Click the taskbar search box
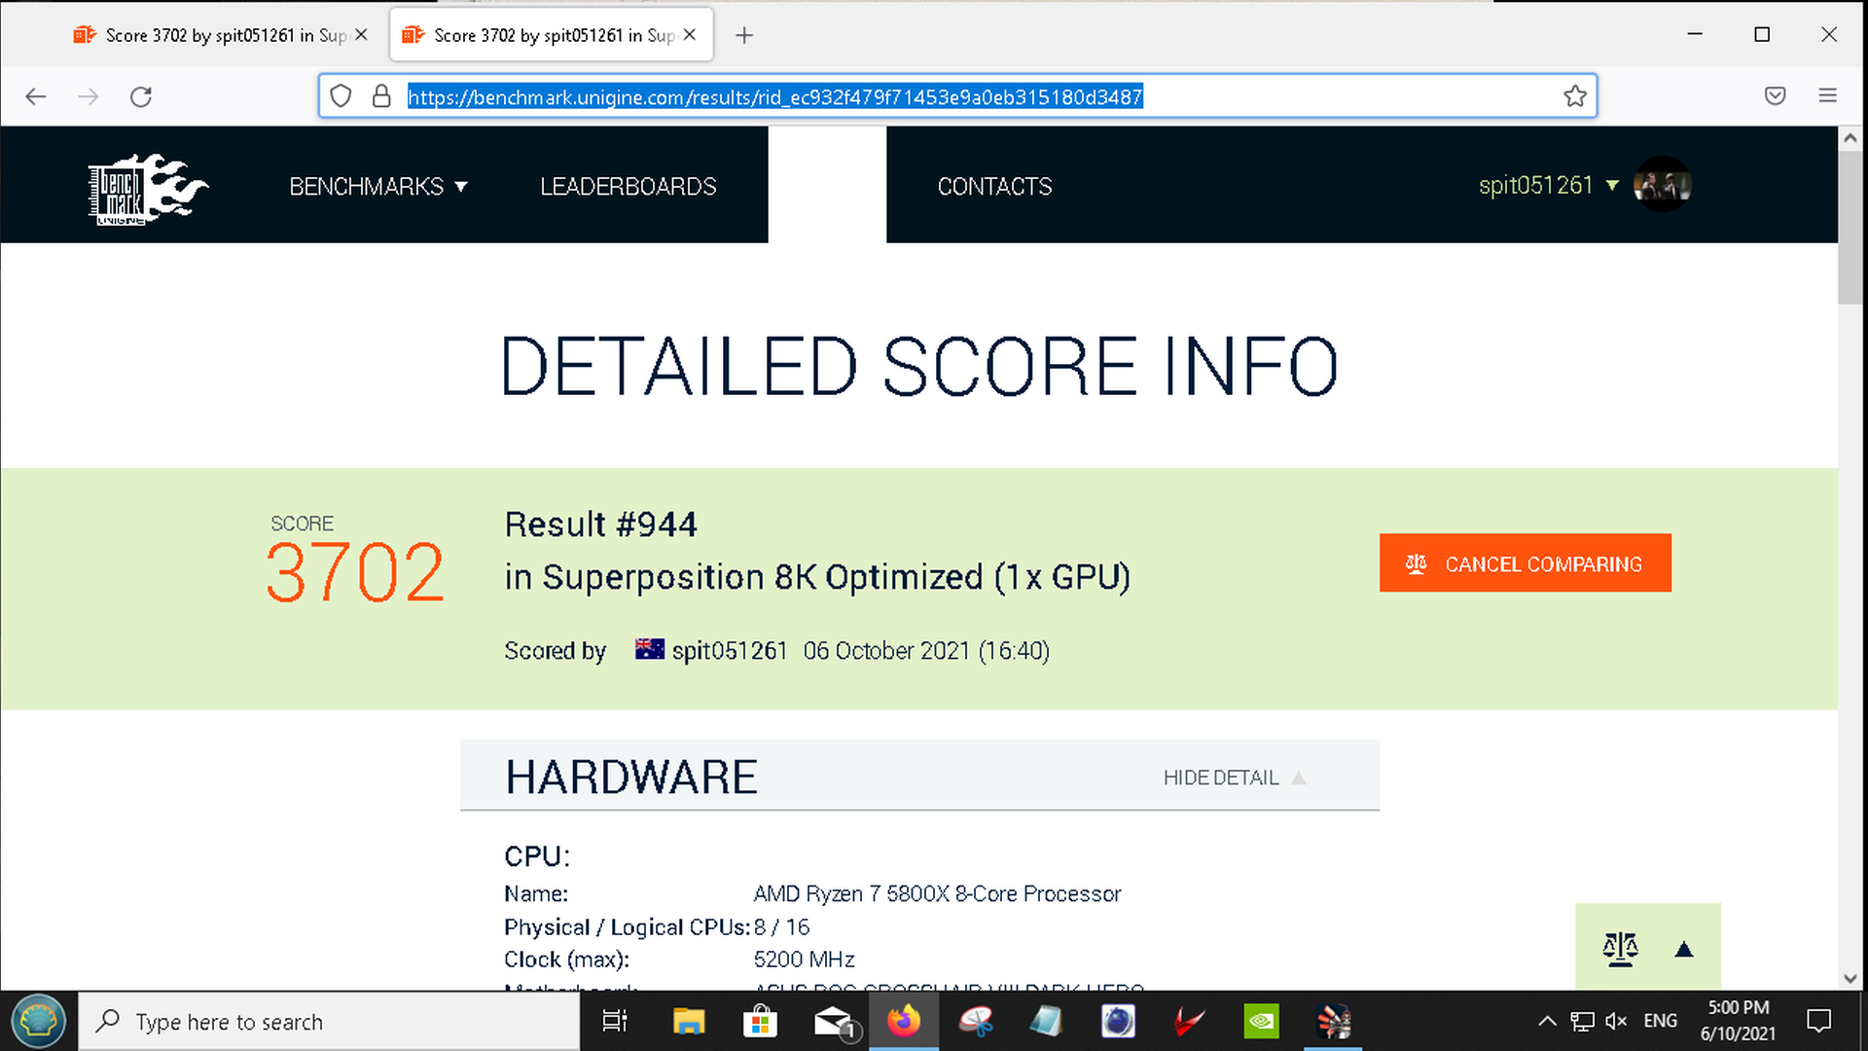This screenshot has height=1051, width=1868. point(329,1022)
